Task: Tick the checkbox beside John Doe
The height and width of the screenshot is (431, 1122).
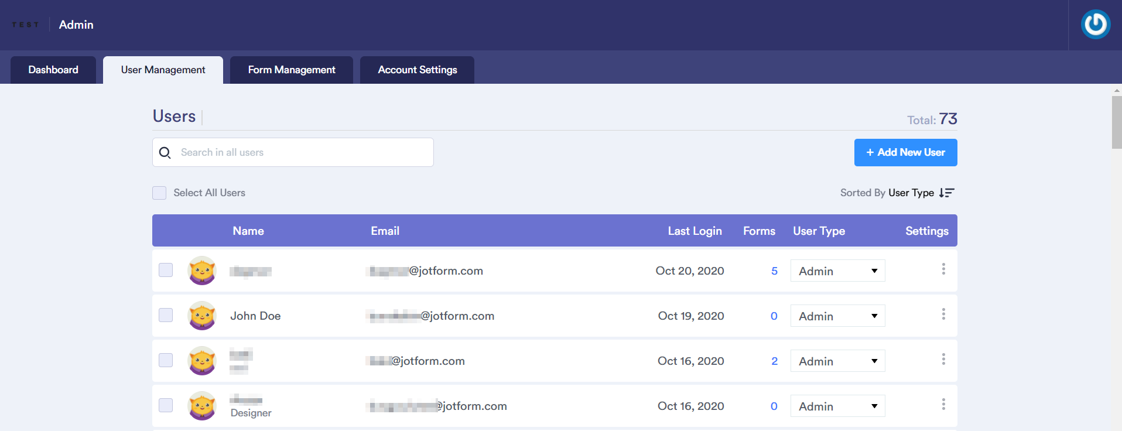Action: pos(166,315)
